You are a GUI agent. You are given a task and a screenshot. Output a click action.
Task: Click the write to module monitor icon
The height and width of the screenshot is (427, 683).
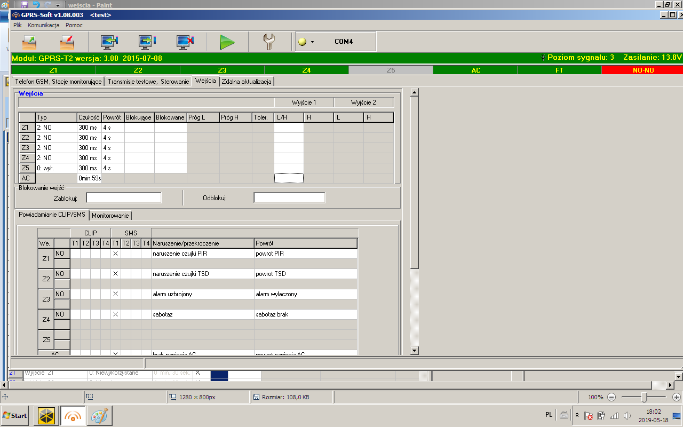[147, 42]
